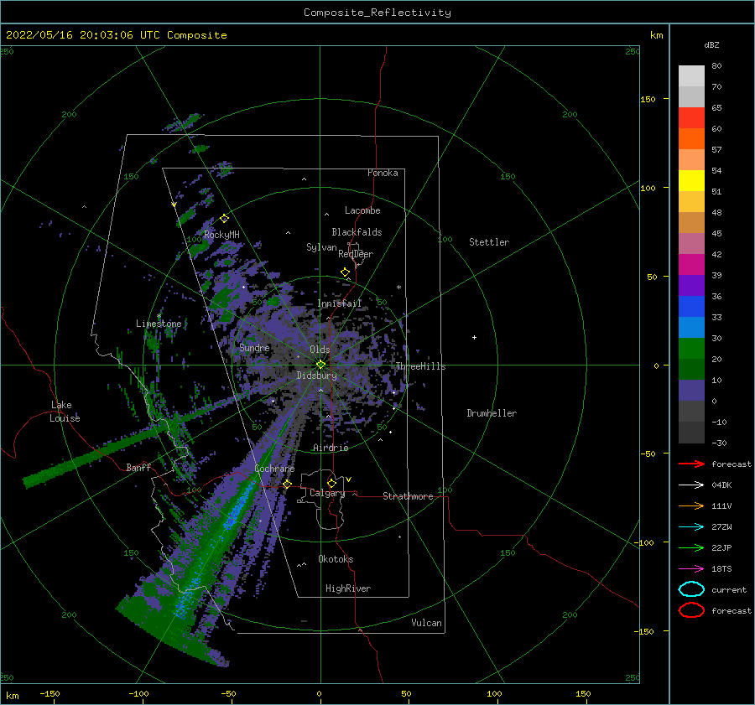Click the cyan current ellipse icon

click(x=691, y=589)
